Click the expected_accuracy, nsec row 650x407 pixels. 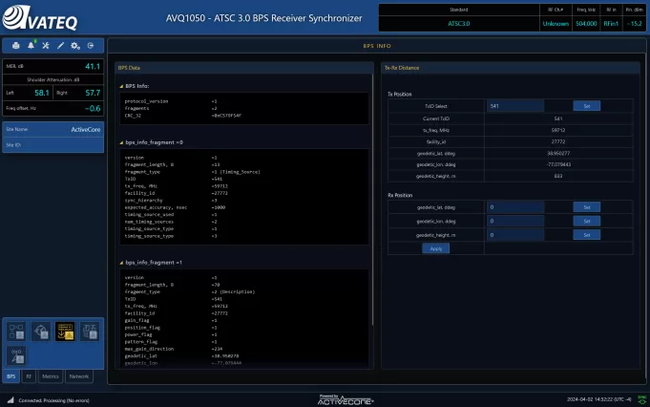(x=175, y=207)
